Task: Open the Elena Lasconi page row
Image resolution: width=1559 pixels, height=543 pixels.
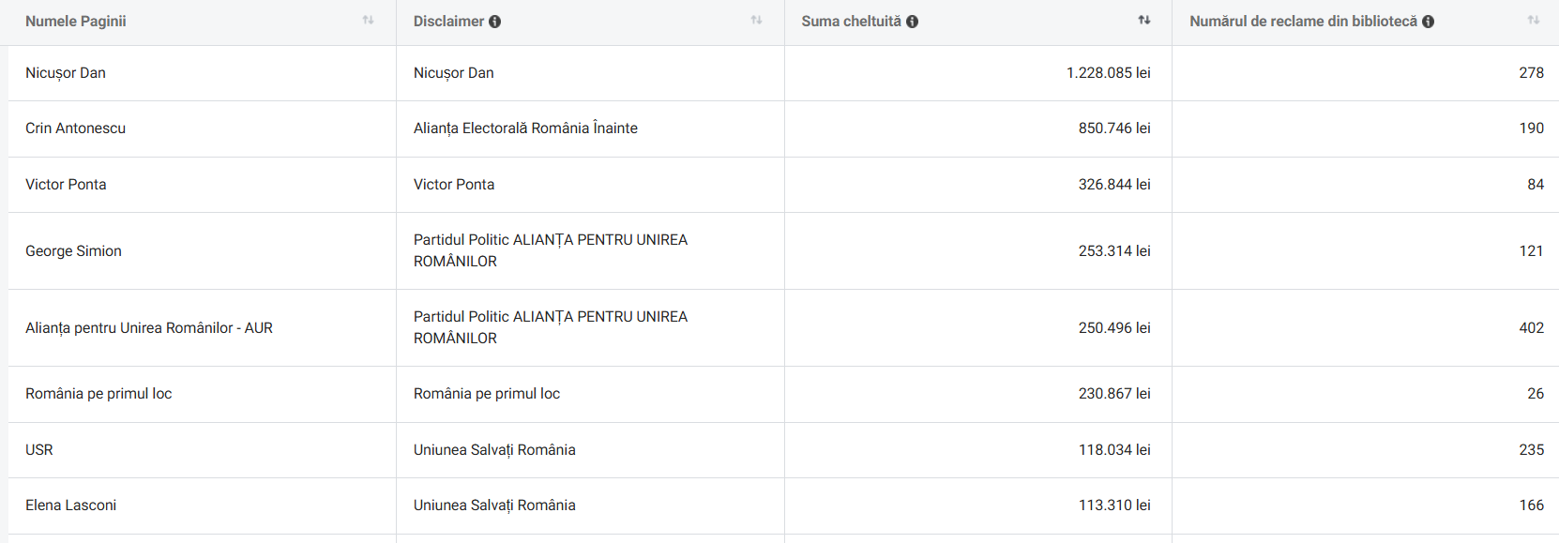Action: (x=71, y=505)
